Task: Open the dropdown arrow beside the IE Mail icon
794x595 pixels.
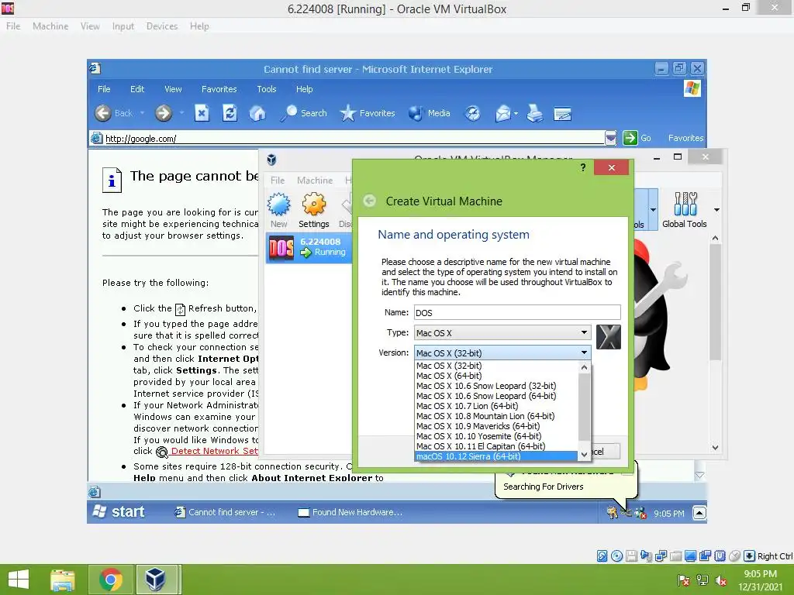Action: coord(516,114)
